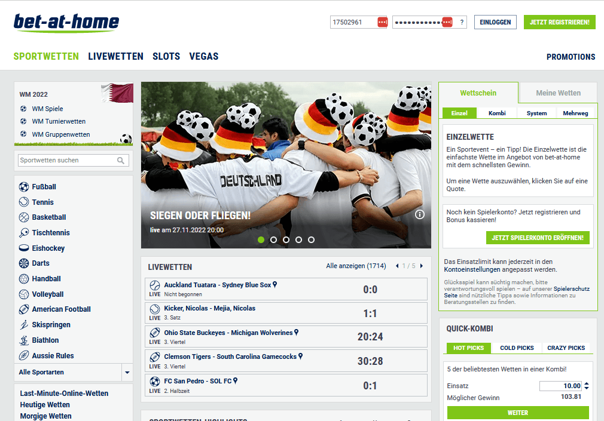Select the third banner slide dot

point(286,239)
